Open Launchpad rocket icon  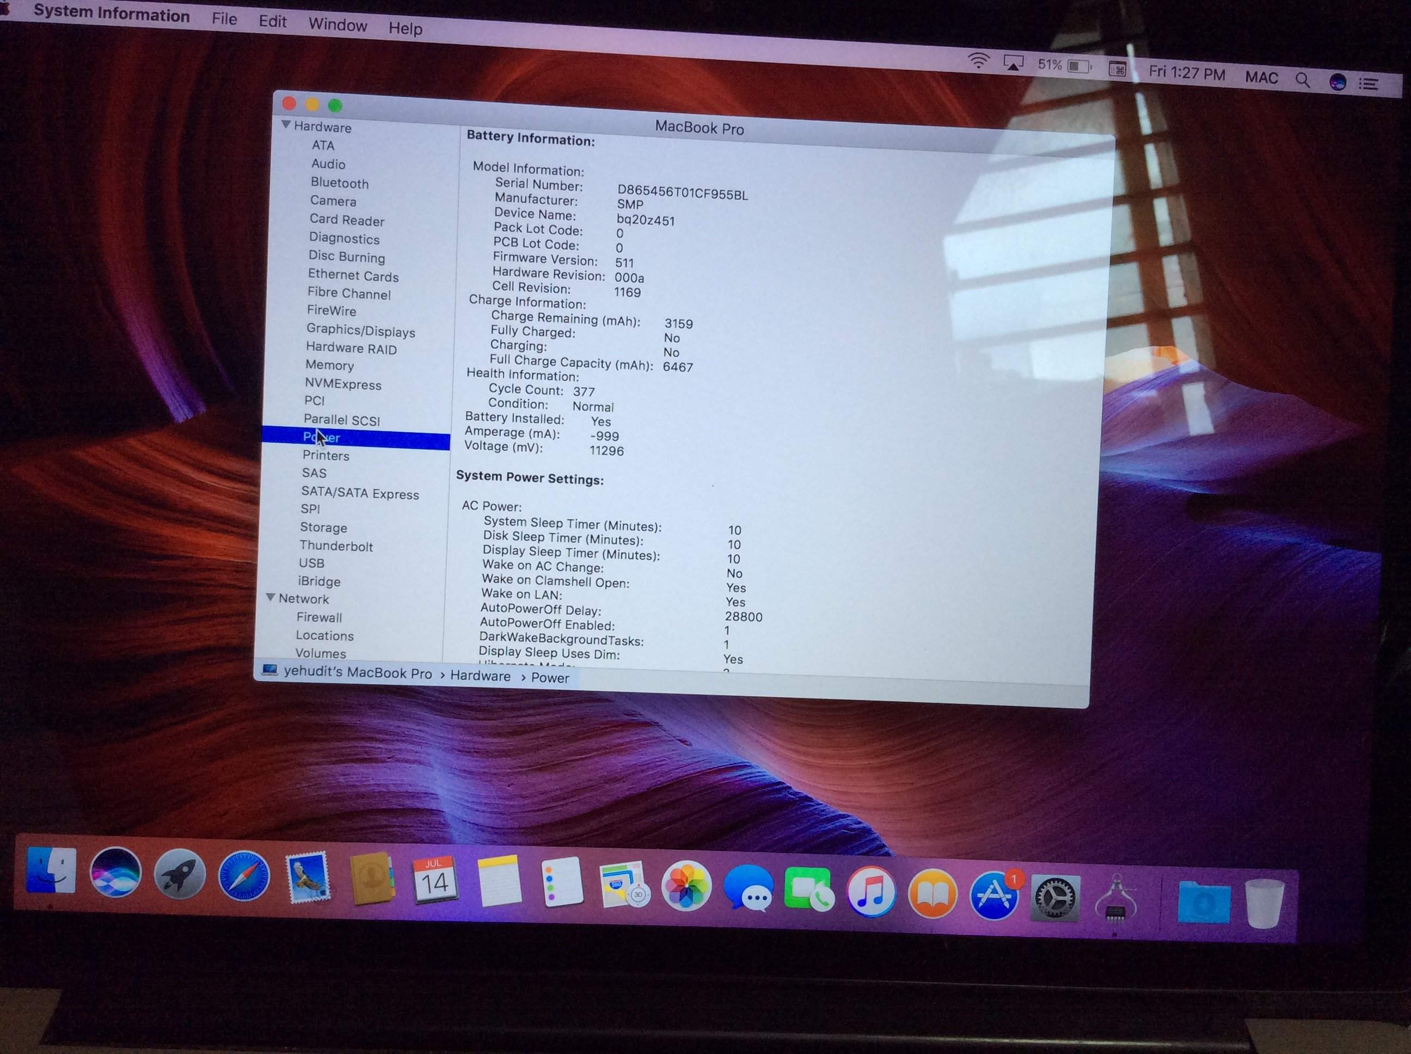pos(179,875)
